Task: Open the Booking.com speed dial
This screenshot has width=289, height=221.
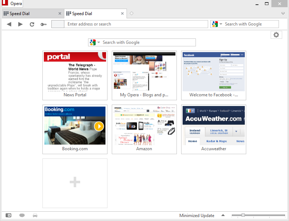Action: 75,129
